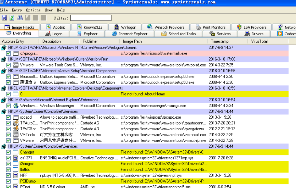Screen dimensions: 296x188
Task: Click the Find binoculars icon
Action: click(20, 18)
